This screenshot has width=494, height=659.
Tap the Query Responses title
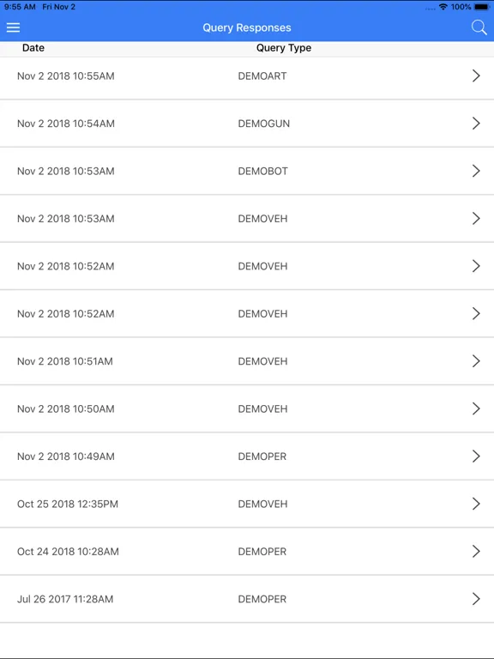(x=247, y=27)
